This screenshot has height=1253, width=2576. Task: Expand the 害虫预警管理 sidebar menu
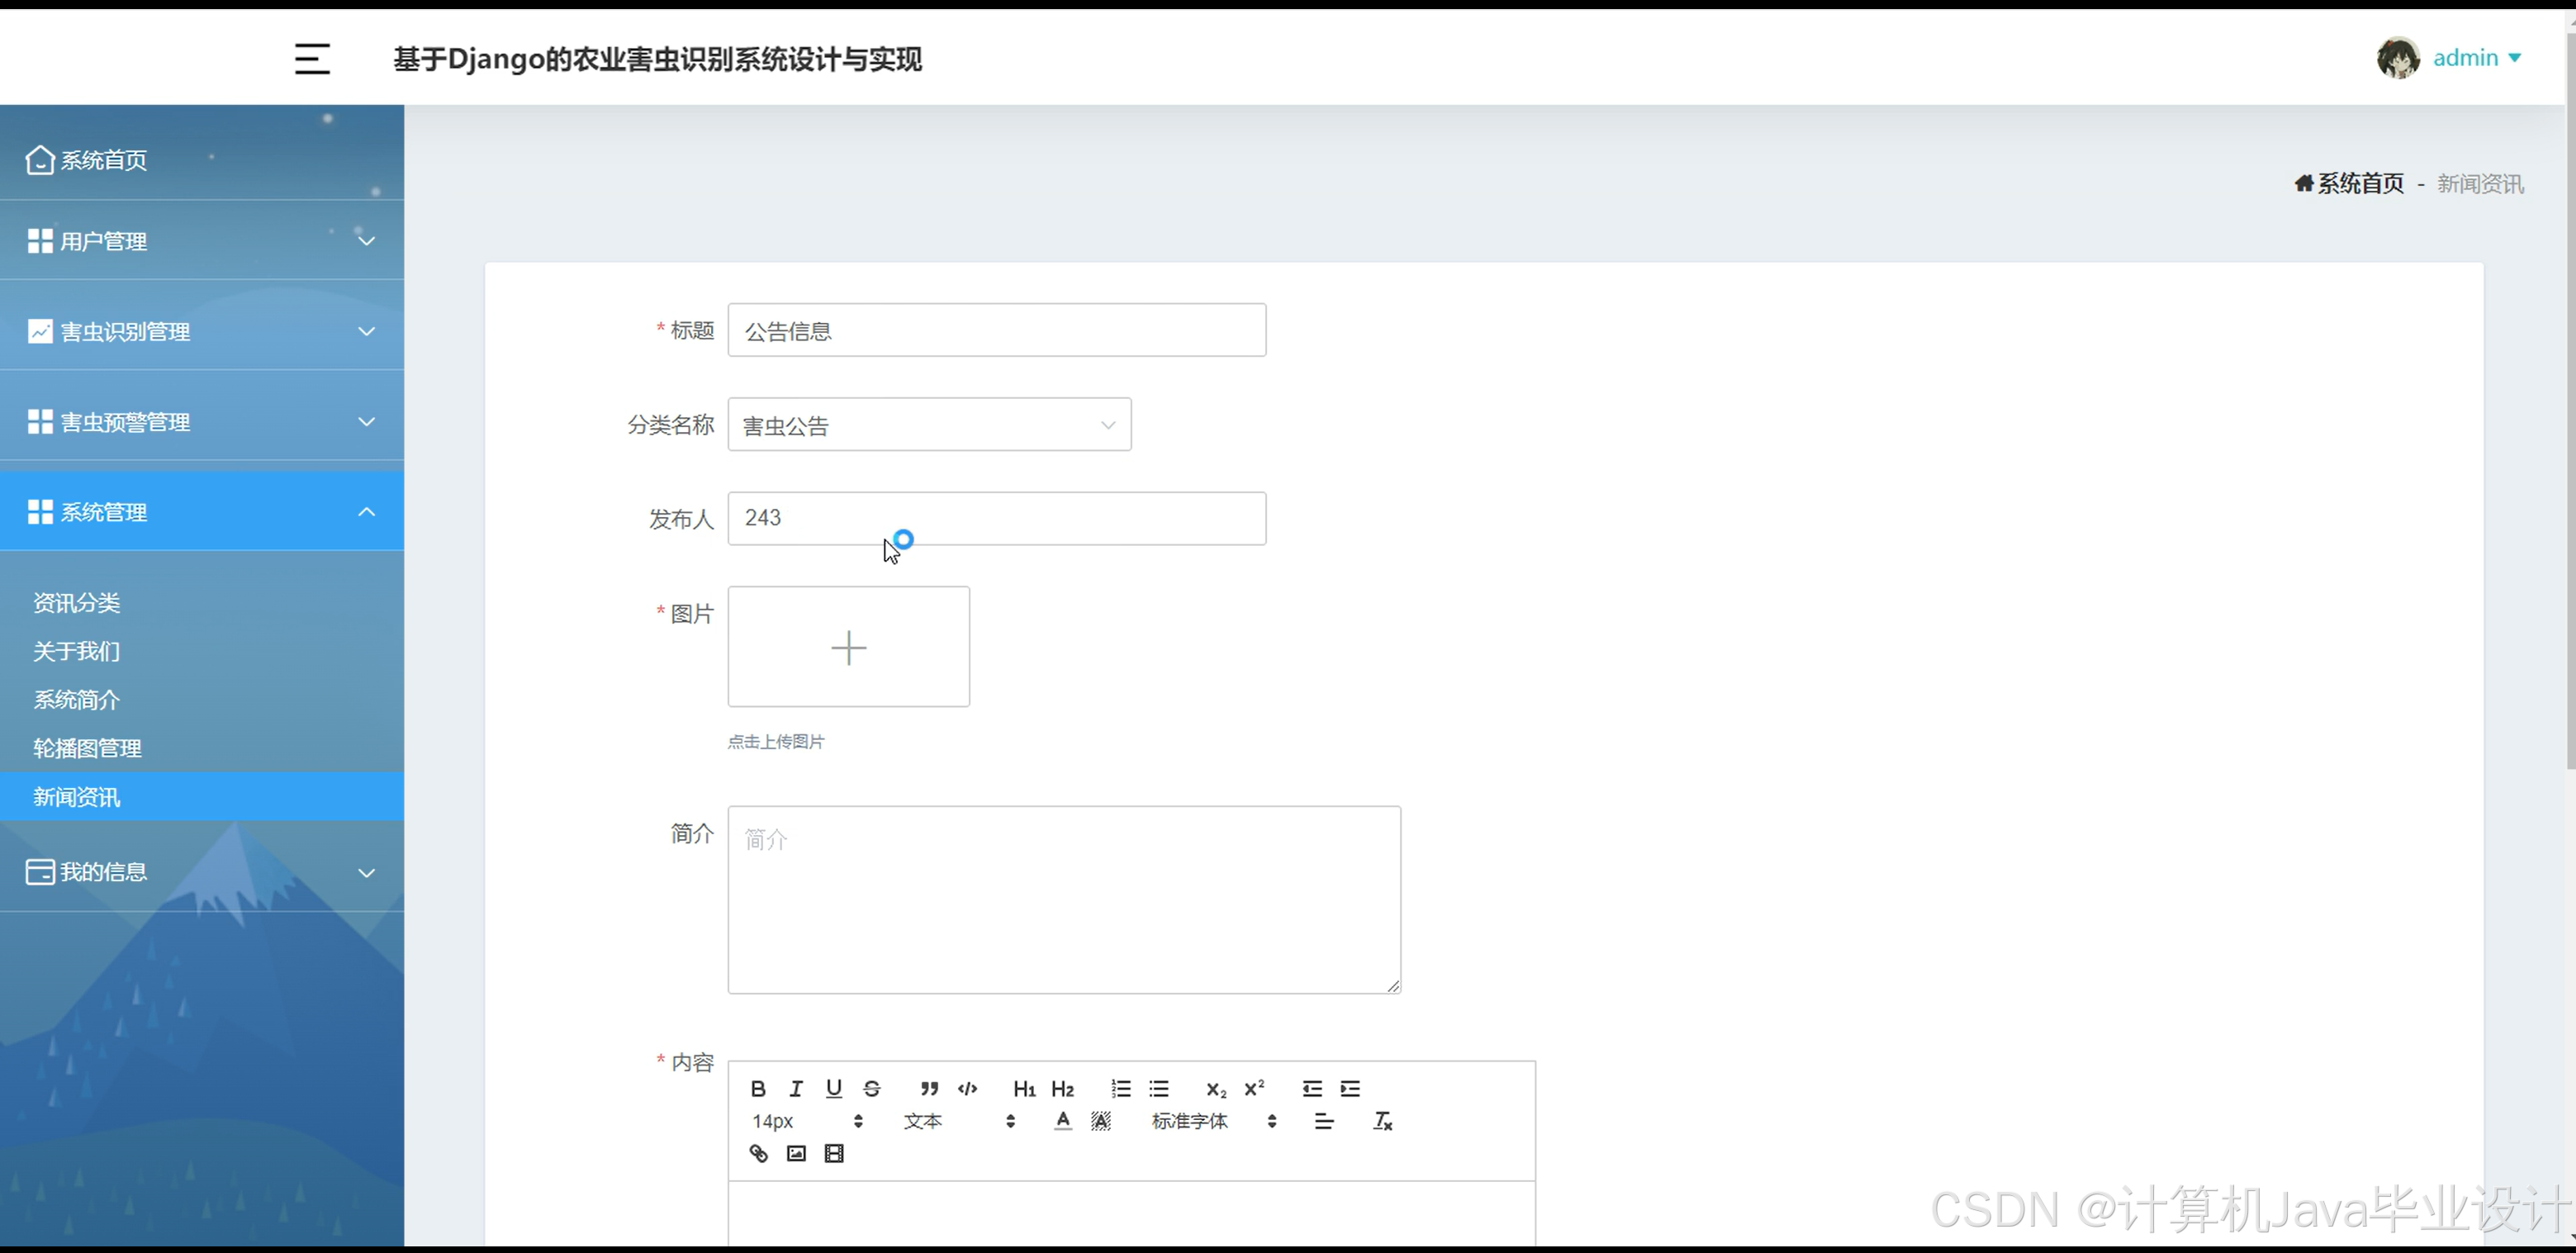tap(202, 421)
